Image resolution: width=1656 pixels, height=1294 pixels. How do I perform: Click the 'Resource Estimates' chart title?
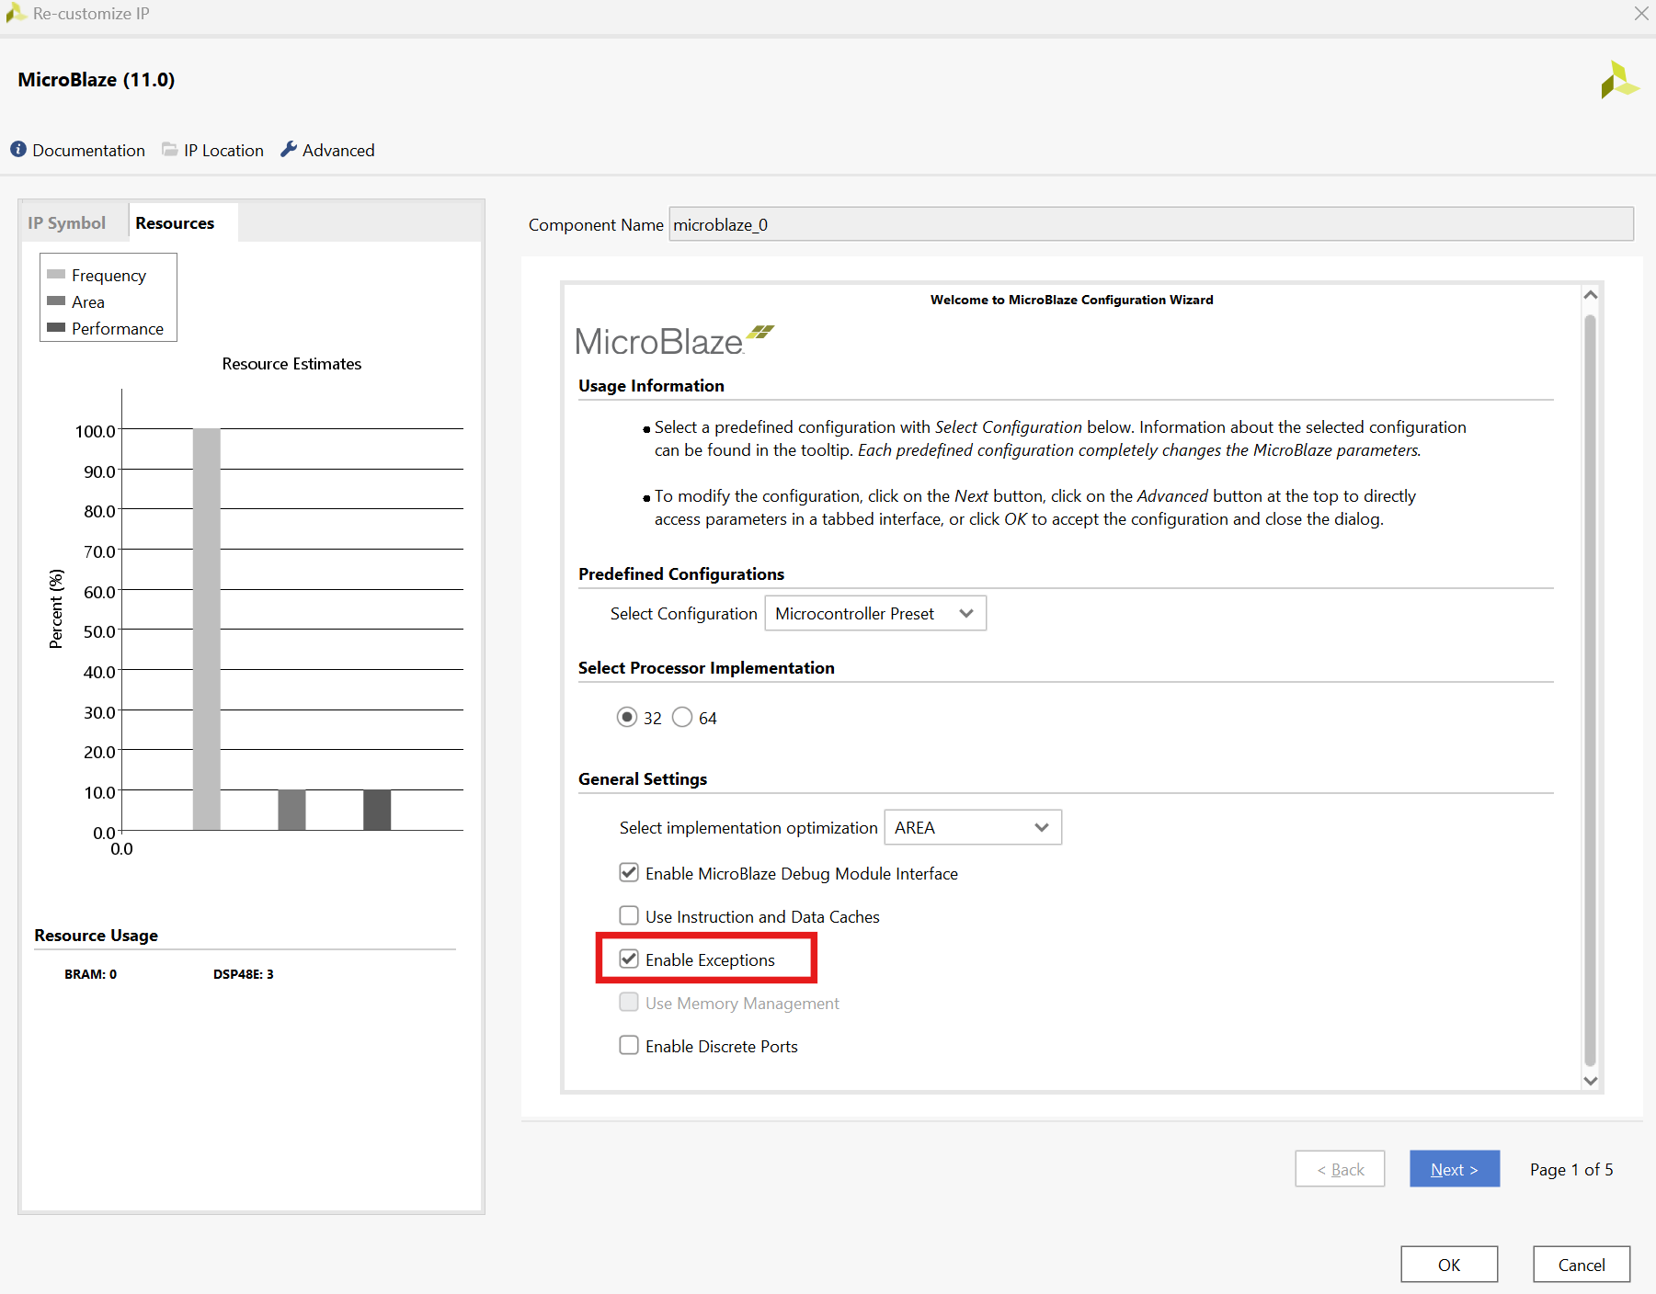pos(291,363)
